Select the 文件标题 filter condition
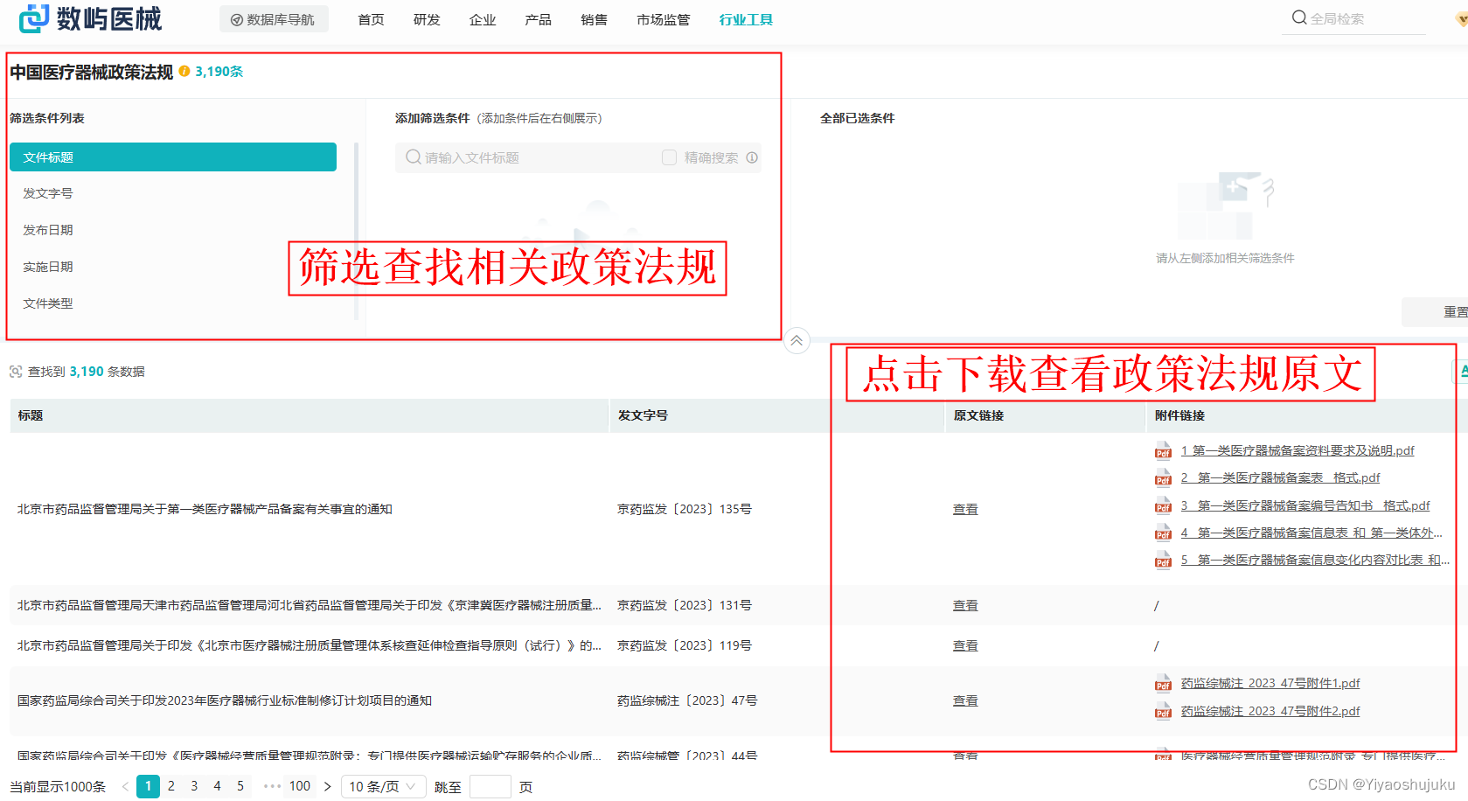The image size is (1468, 801). pyautogui.click(x=173, y=157)
